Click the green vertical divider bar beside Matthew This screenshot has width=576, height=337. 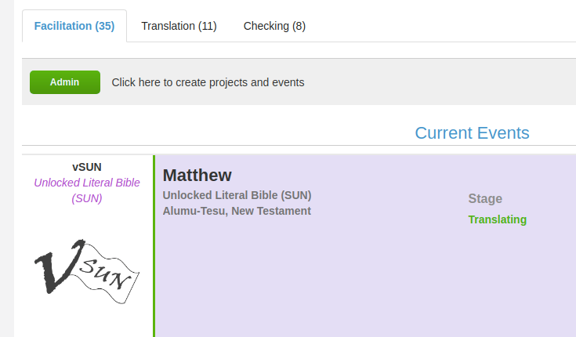(x=154, y=246)
